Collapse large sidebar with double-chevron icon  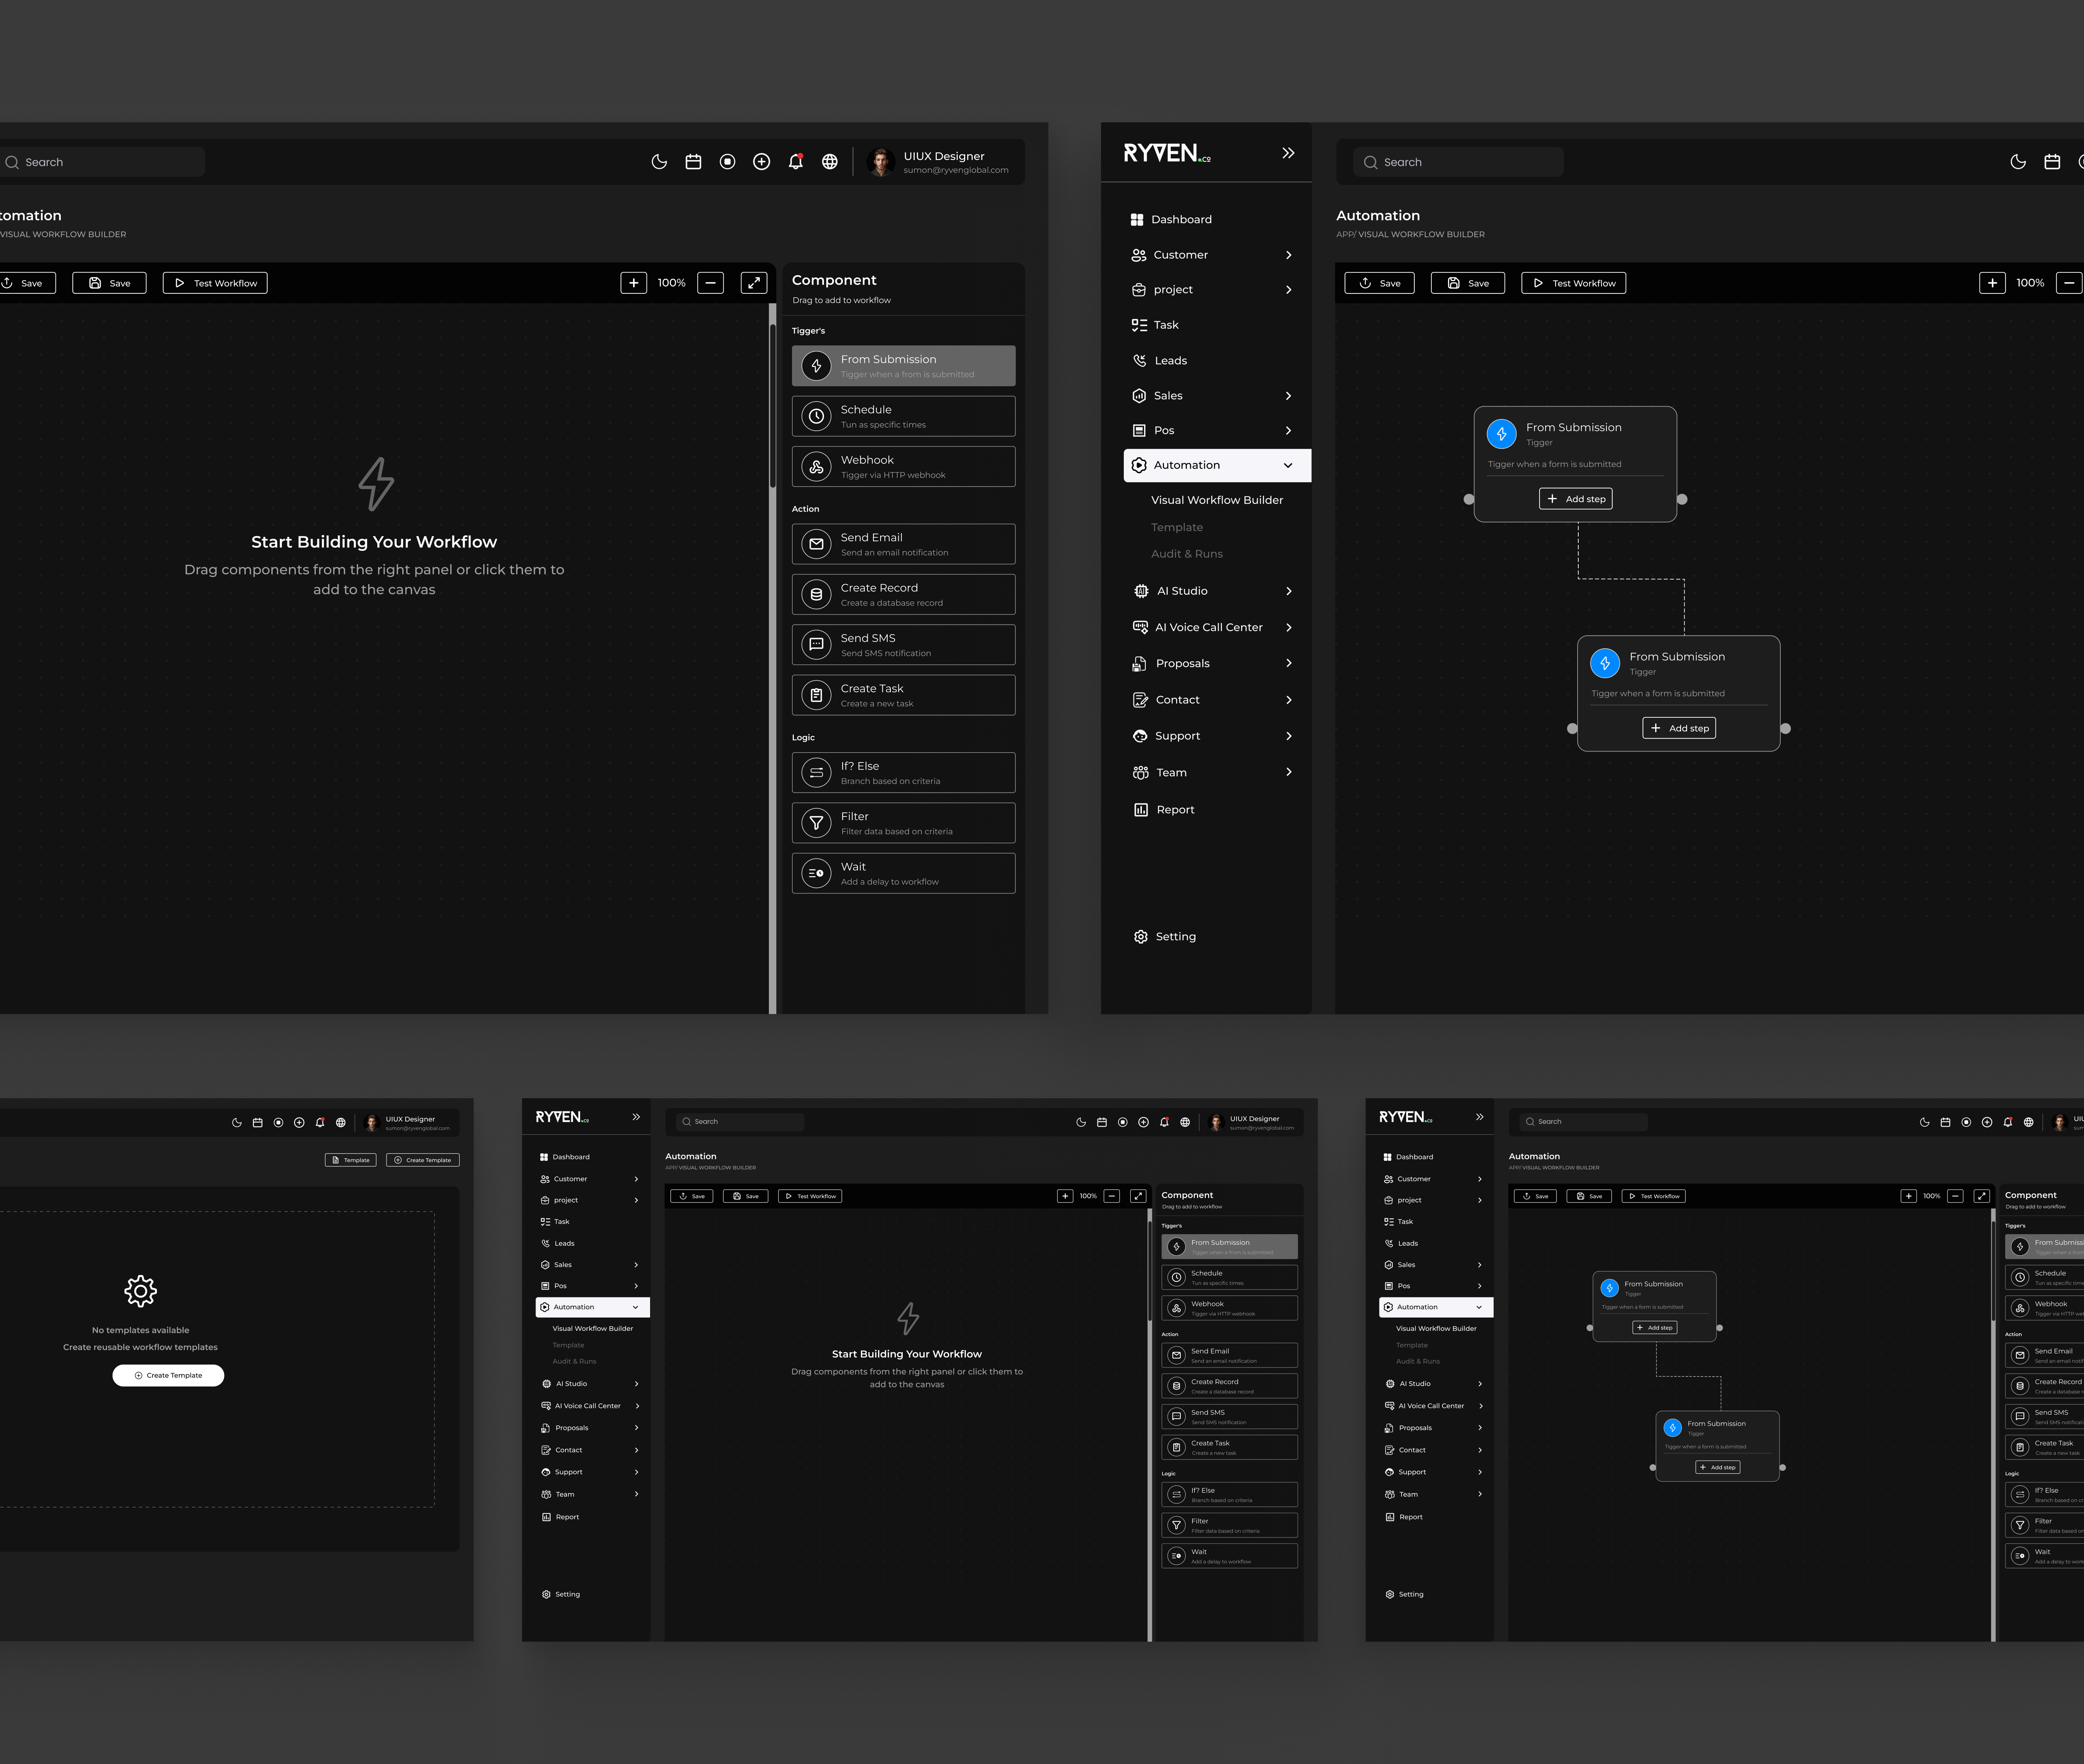(1288, 153)
